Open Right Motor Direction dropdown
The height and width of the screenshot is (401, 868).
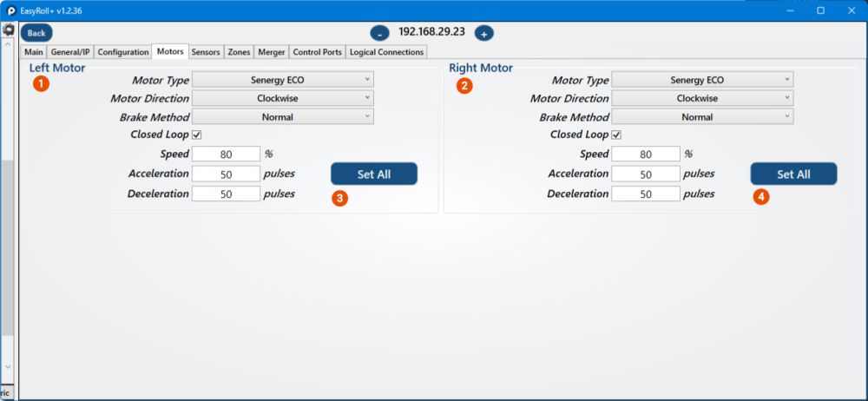[x=702, y=98]
